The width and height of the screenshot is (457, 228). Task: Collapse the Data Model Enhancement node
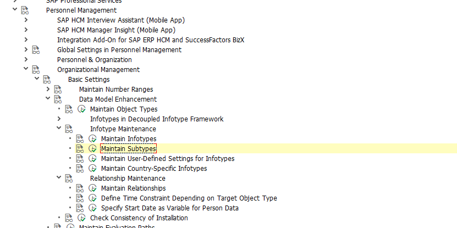click(48, 98)
